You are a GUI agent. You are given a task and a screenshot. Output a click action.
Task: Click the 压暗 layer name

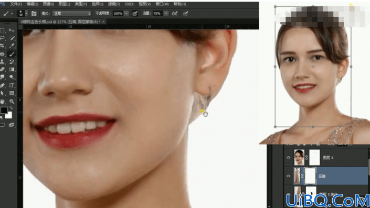[x=322, y=176]
